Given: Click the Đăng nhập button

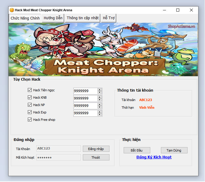Looking at the screenshot, I should point(96,149).
